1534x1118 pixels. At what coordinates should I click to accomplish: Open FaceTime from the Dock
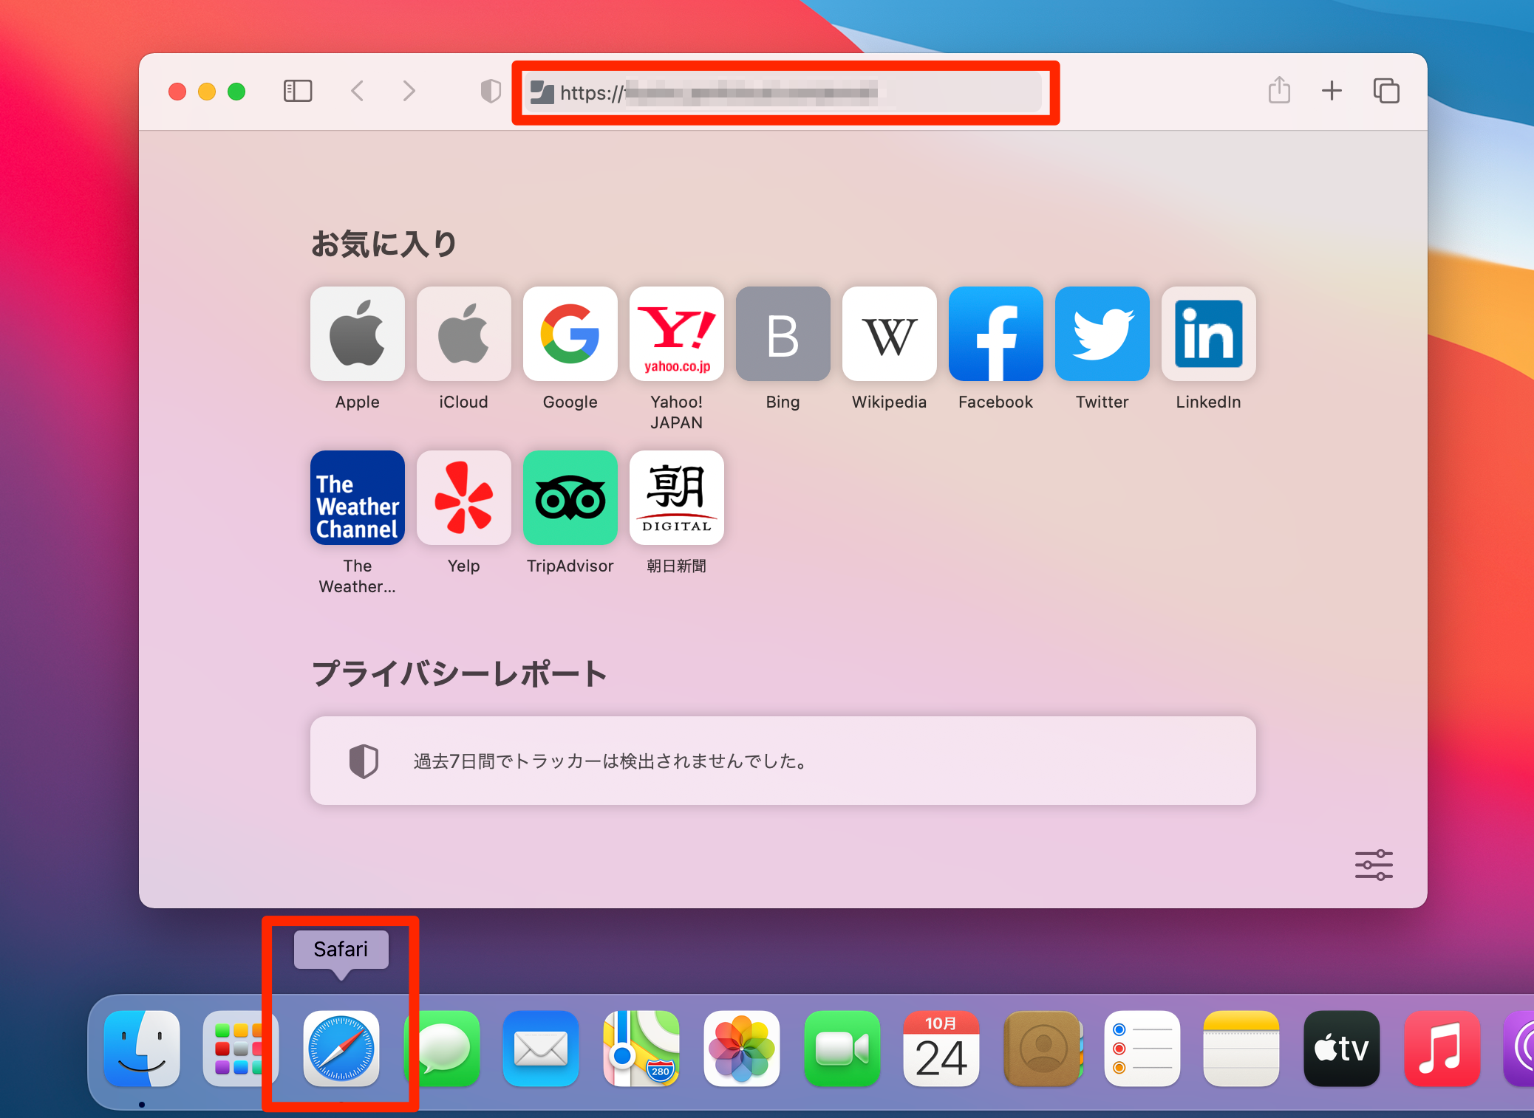click(842, 1049)
